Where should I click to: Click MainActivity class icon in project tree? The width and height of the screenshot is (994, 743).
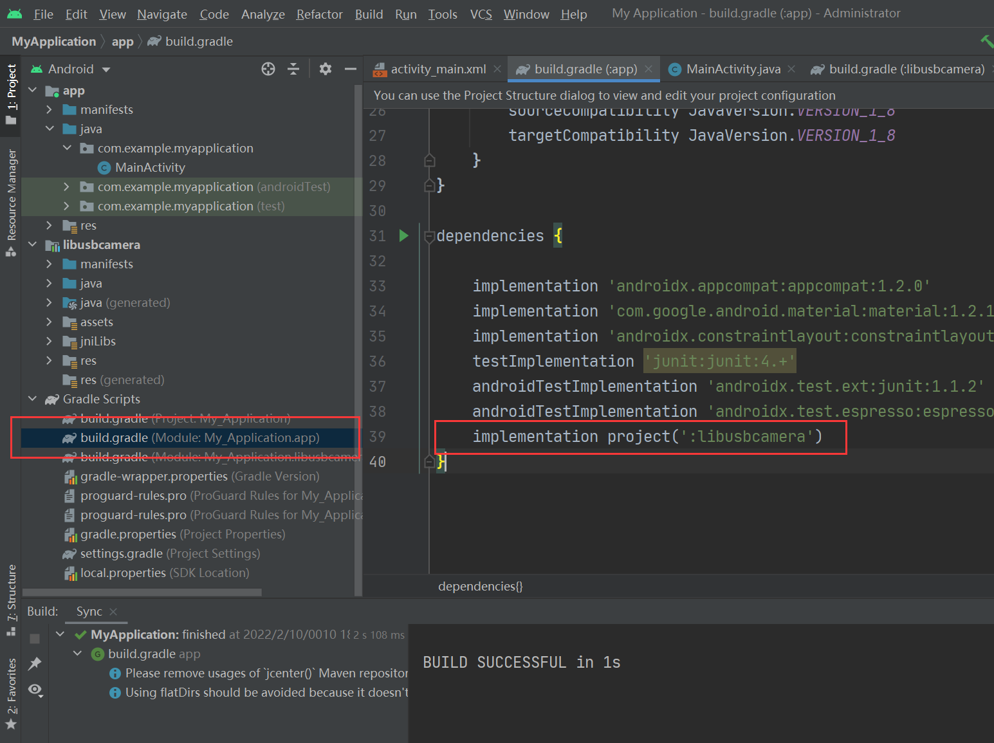(x=104, y=168)
